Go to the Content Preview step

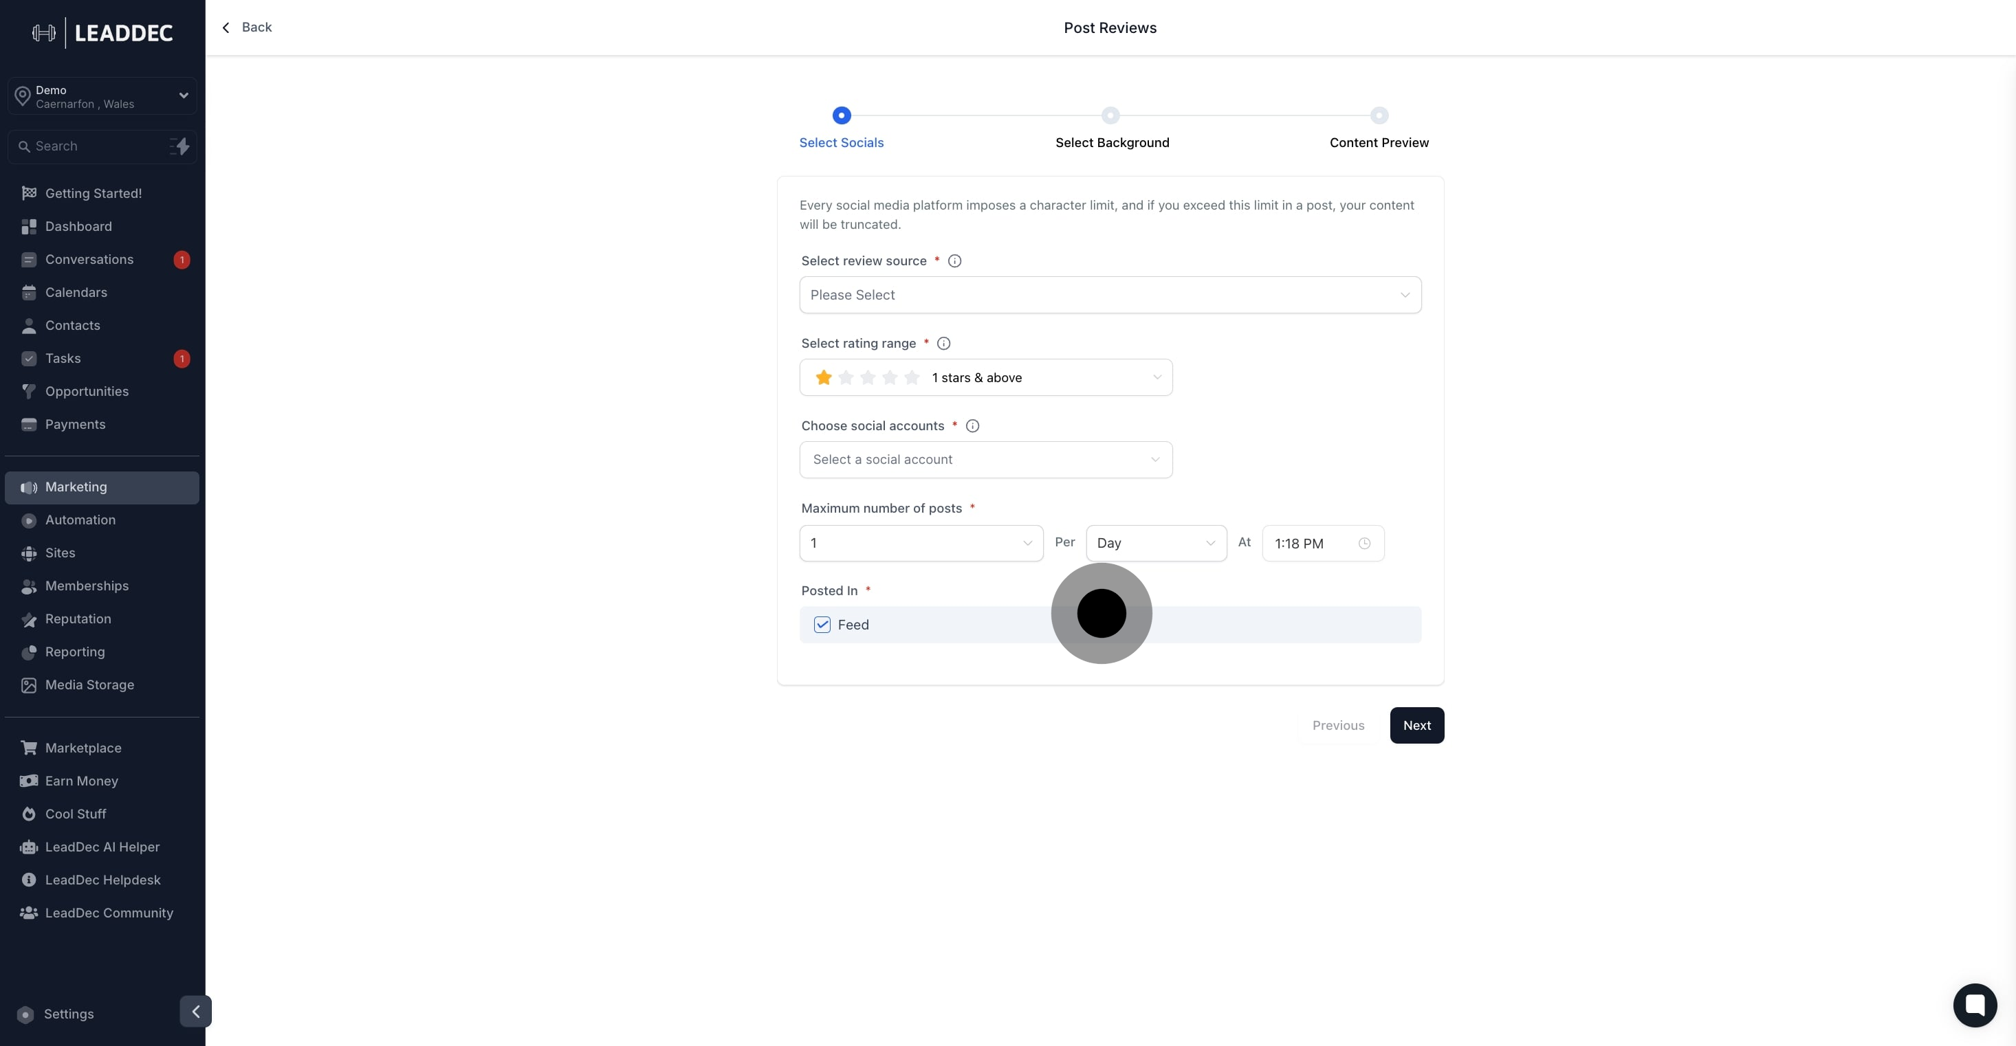tap(1379, 129)
